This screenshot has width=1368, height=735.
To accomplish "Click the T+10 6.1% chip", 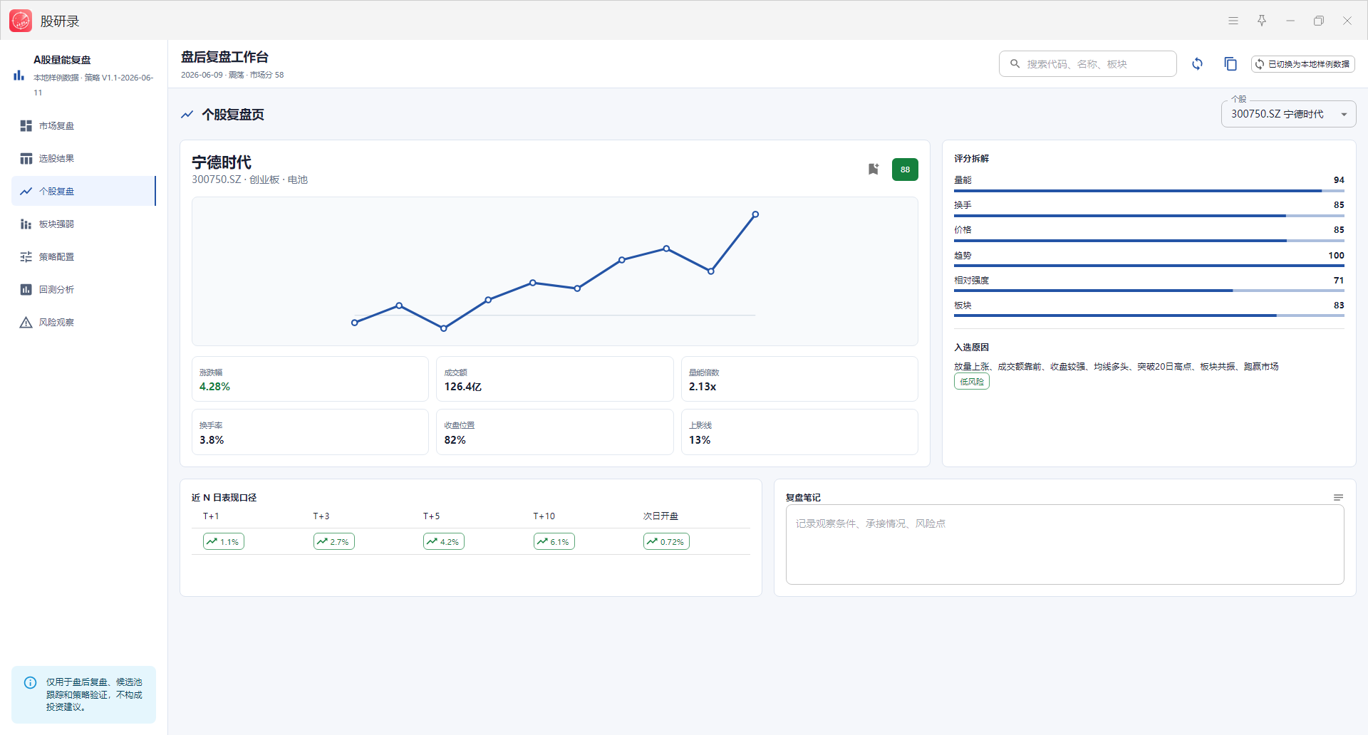I will click(554, 542).
